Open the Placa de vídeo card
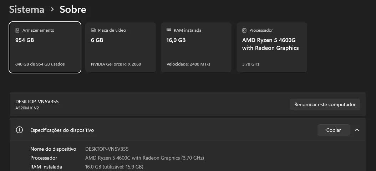The height and width of the screenshot is (171, 376). click(121, 47)
